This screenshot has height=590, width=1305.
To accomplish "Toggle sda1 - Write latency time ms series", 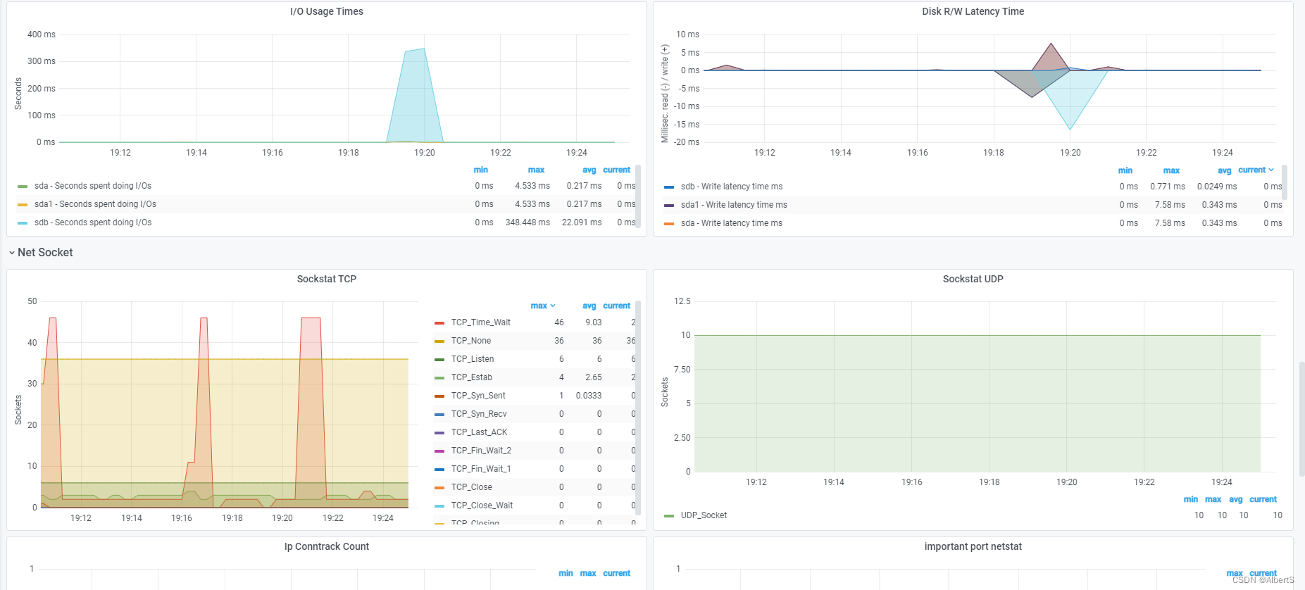I will coord(734,205).
